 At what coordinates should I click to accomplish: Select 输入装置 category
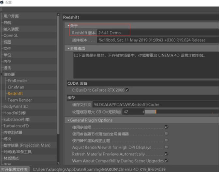(11, 29)
